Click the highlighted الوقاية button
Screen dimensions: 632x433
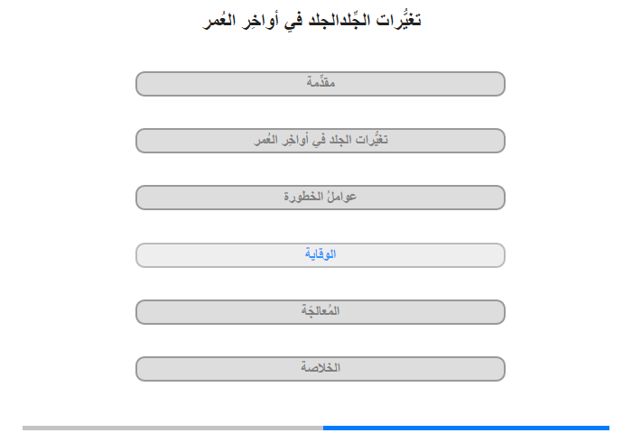pos(321,255)
